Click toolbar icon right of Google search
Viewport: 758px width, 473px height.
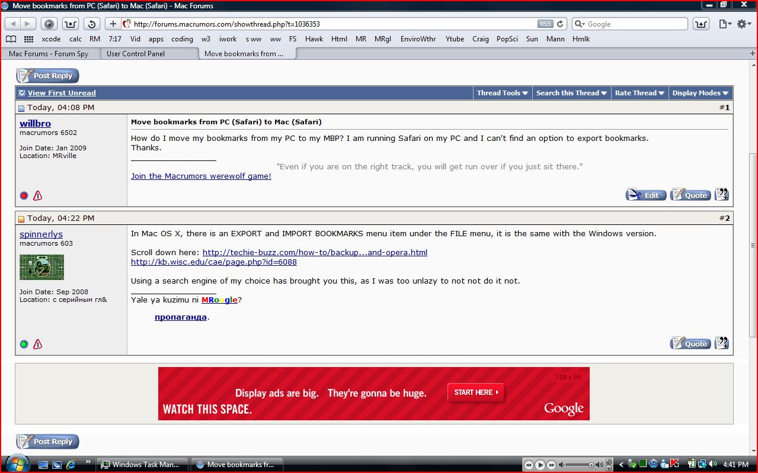point(701,24)
